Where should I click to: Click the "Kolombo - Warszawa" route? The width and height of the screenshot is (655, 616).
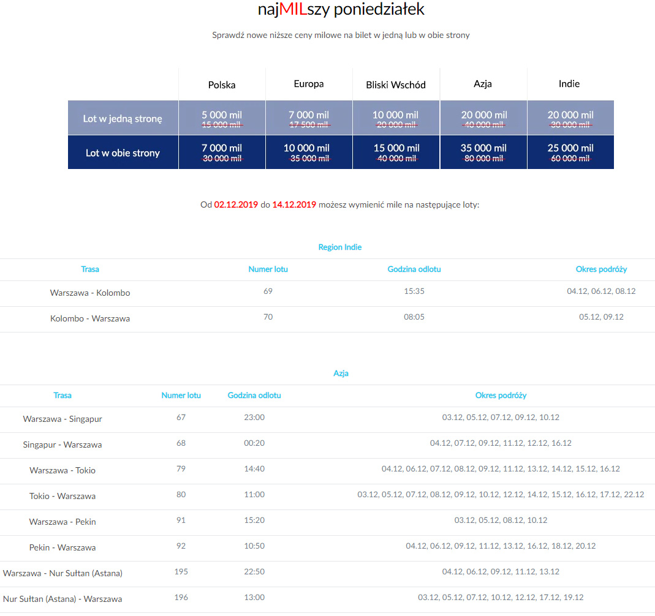tap(90, 318)
